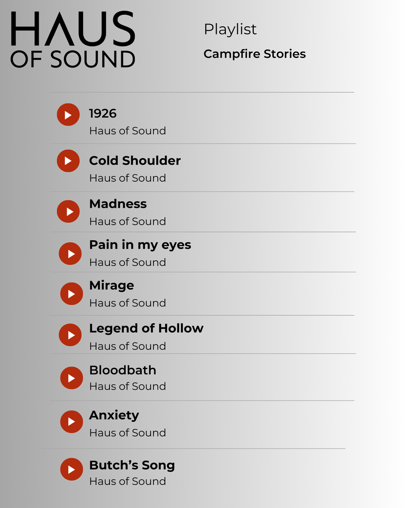Open the Madness song title
The width and height of the screenshot is (407, 508).
tap(118, 204)
